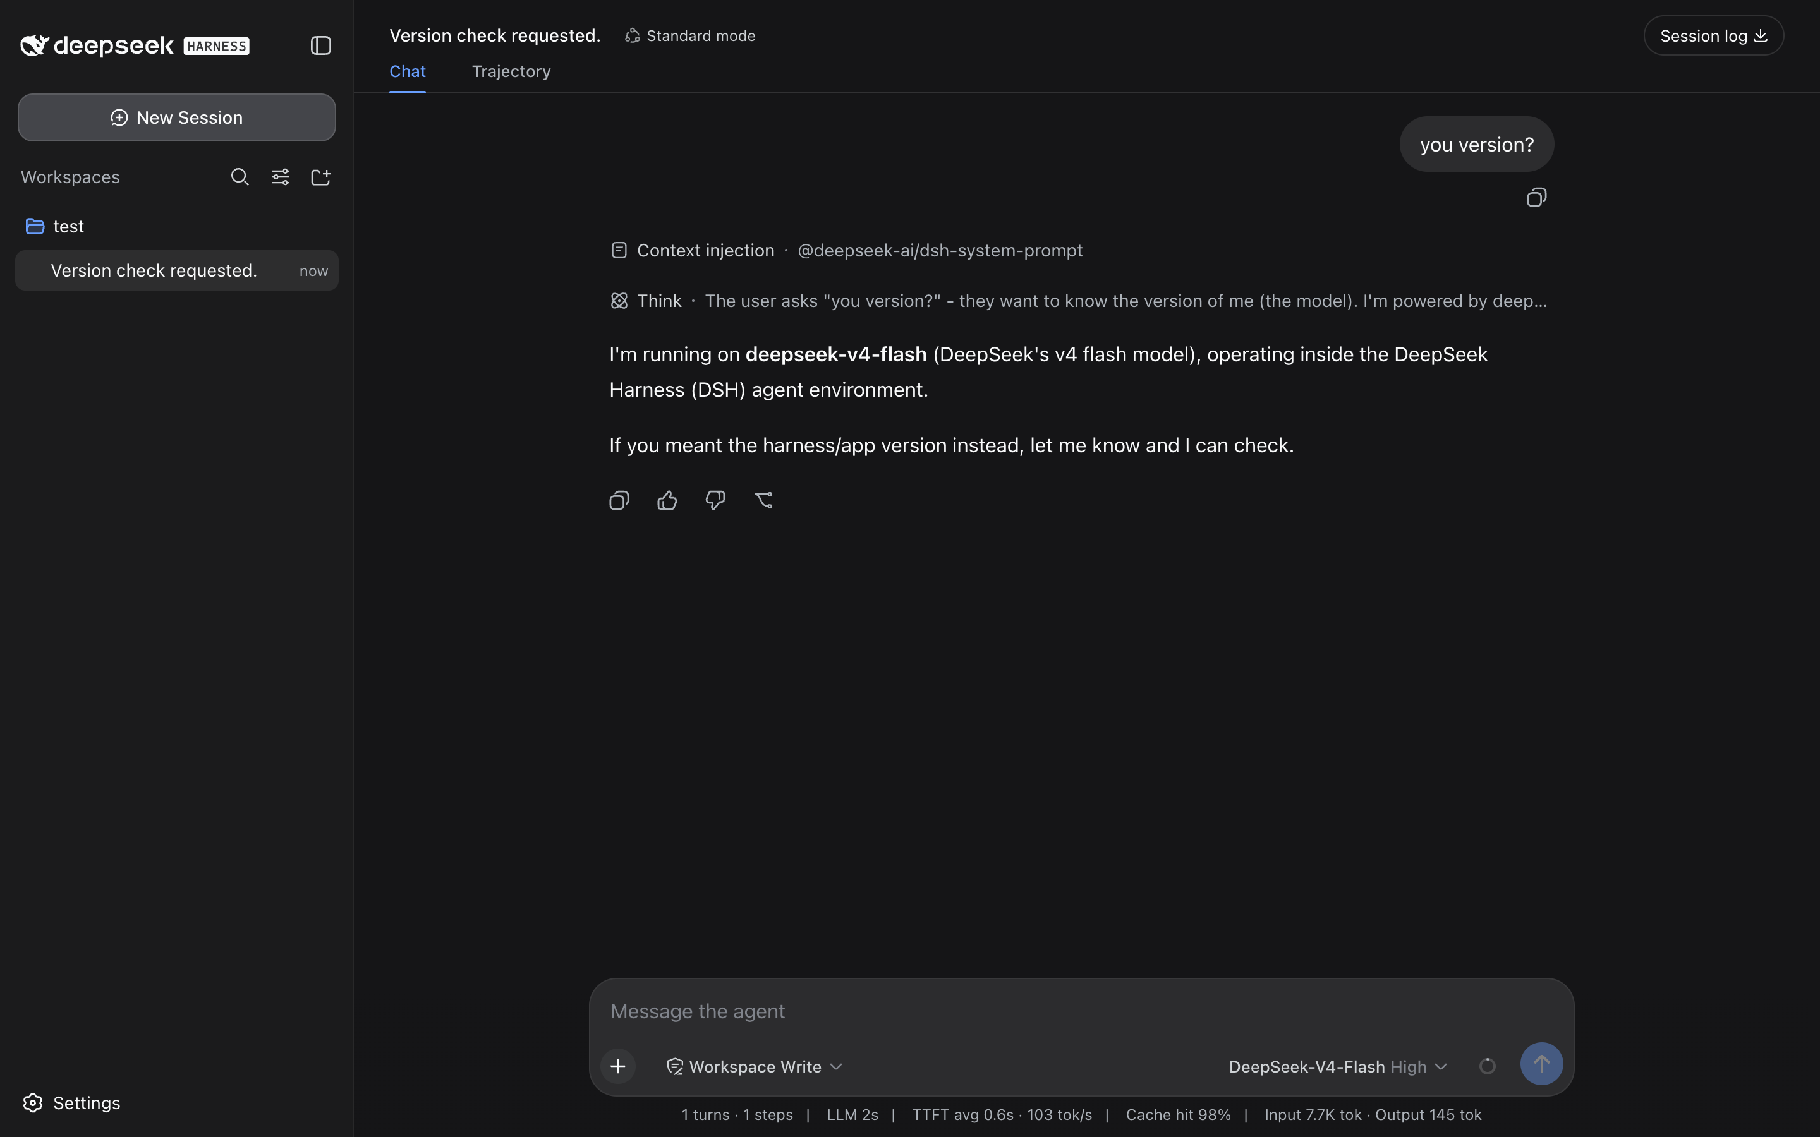Add a new workspace folder icon

coord(321,177)
